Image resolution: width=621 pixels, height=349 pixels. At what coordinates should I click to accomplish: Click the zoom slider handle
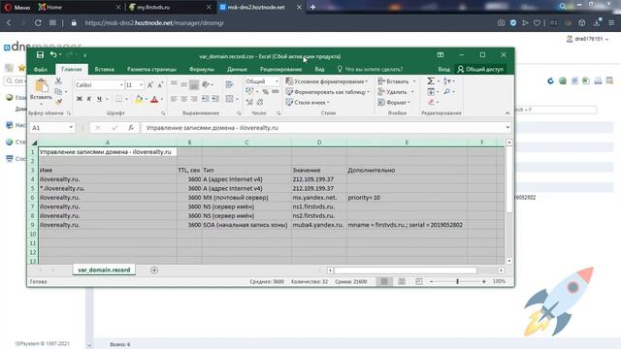(x=457, y=281)
